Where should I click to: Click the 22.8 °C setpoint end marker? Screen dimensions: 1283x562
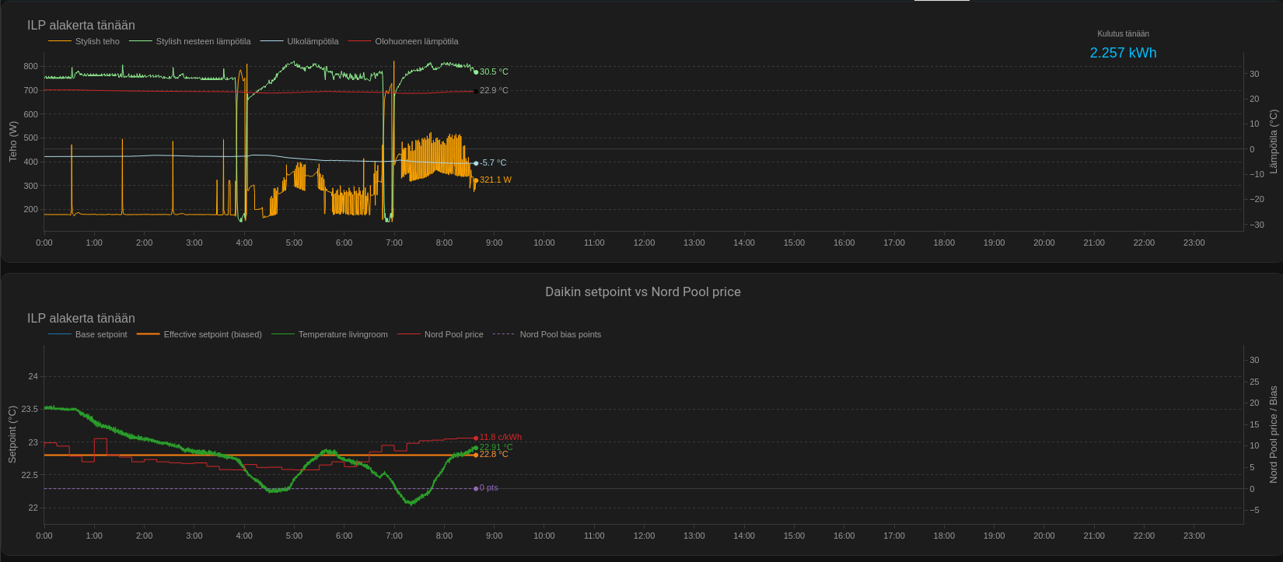476,455
